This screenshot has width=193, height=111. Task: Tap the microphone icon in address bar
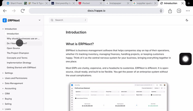pyautogui.click(x=161, y=11)
